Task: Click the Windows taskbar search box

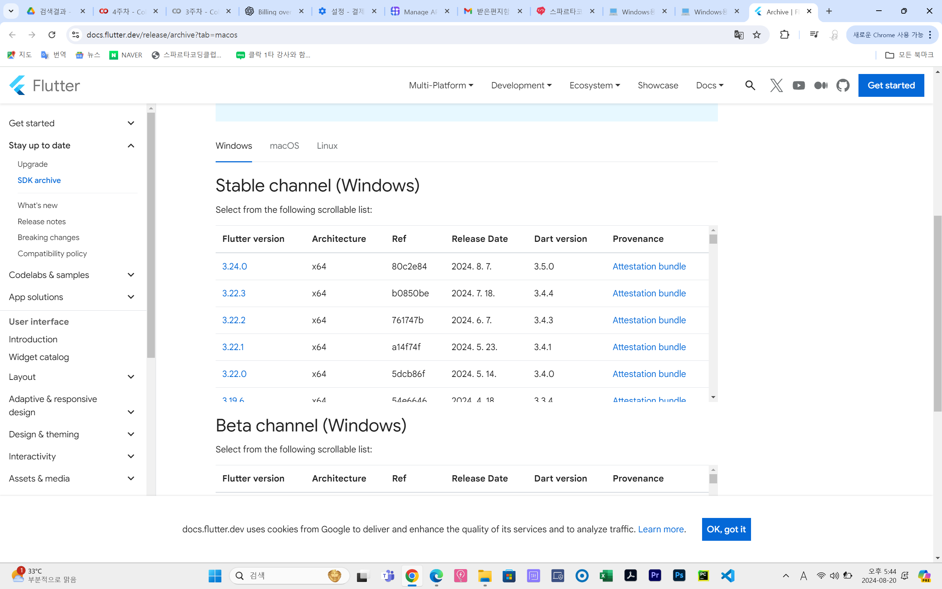Action: 289,575
